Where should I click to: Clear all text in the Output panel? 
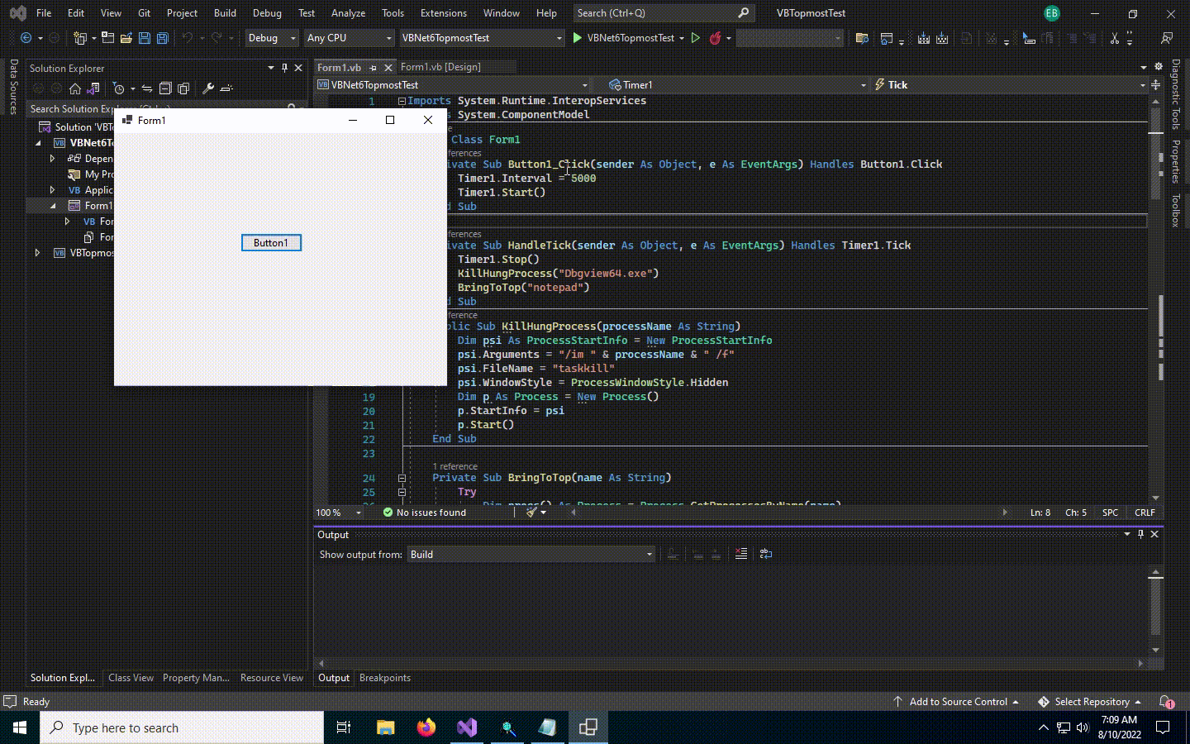(x=741, y=554)
